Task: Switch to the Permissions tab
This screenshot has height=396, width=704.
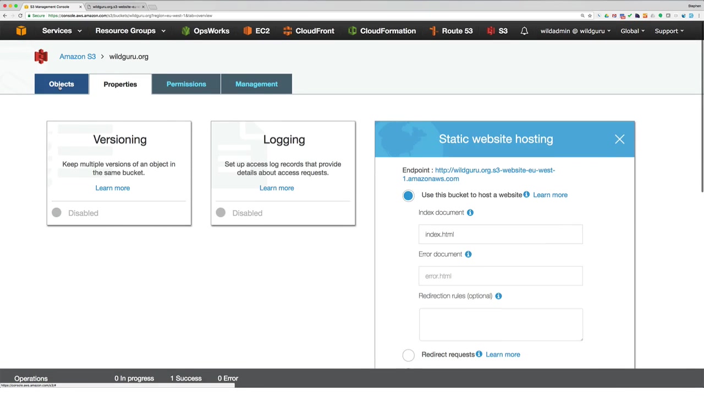Action: coord(186,84)
